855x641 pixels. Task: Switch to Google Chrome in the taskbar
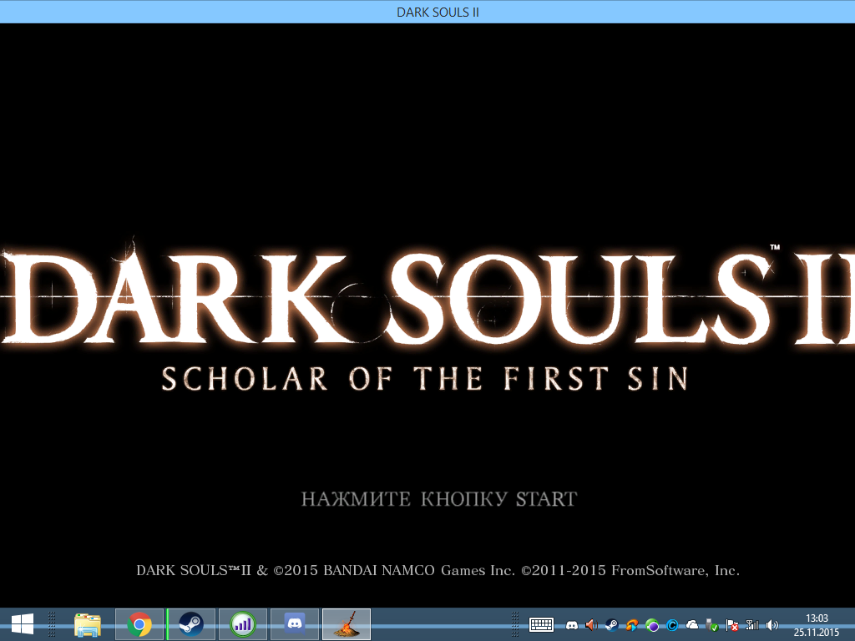pos(139,624)
